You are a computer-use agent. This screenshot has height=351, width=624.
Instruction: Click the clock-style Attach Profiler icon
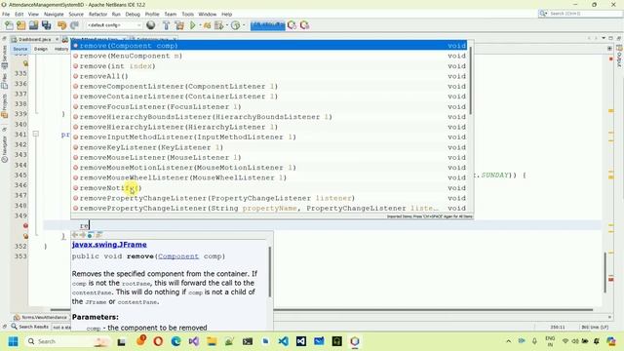point(236,25)
